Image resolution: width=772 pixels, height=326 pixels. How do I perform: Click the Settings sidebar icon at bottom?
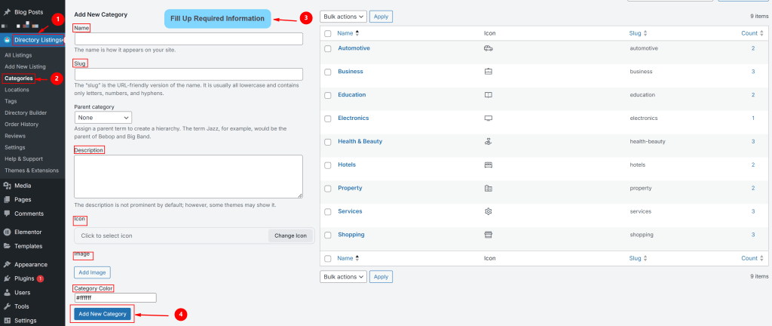click(x=7, y=321)
